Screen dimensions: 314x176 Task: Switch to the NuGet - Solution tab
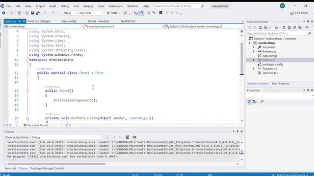(x=98, y=21)
